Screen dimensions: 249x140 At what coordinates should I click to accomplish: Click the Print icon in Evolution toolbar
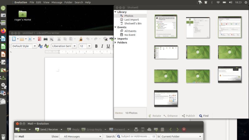pos(136,129)
